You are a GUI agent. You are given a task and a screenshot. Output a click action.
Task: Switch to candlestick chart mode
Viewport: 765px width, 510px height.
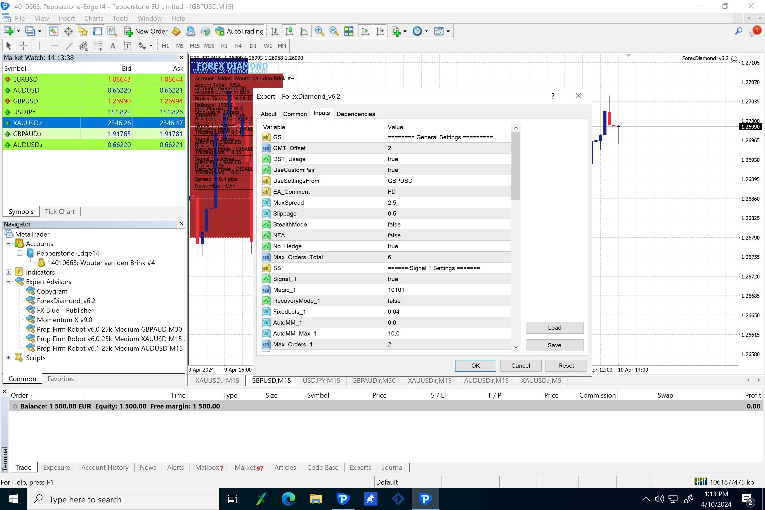click(x=289, y=31)
